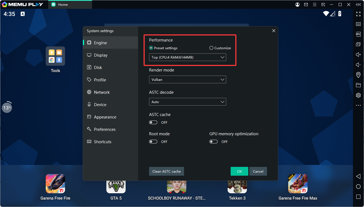Viewport: 364px width, 207px height.
Task: Launch Garena Free Fire Max app
Action: tap(298, 184)
